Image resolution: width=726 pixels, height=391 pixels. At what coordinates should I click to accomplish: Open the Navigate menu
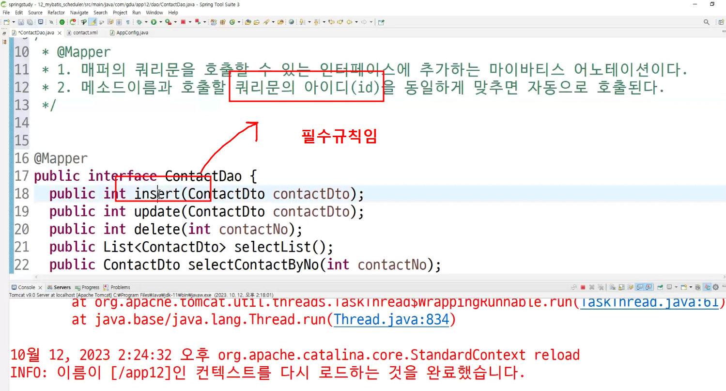click(79, 13)
